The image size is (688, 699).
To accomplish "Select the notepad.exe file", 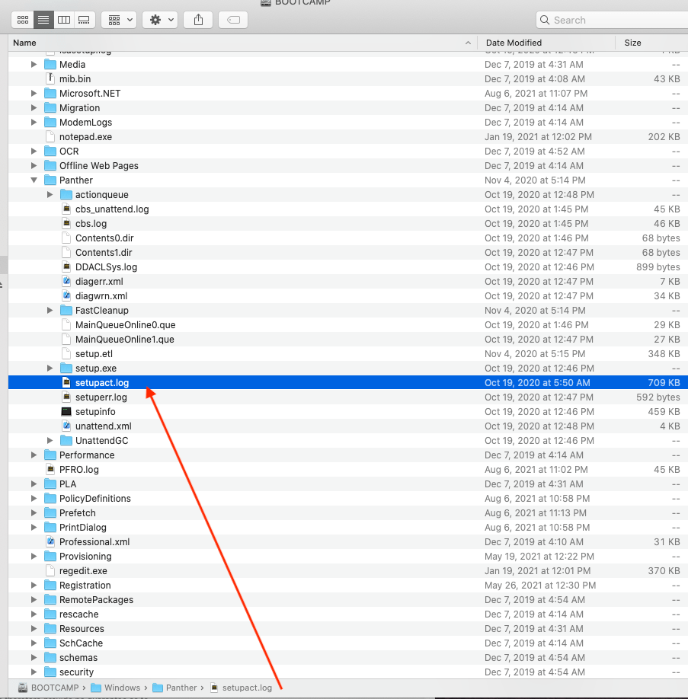I will pyautogui.click(x=86, y=136).
